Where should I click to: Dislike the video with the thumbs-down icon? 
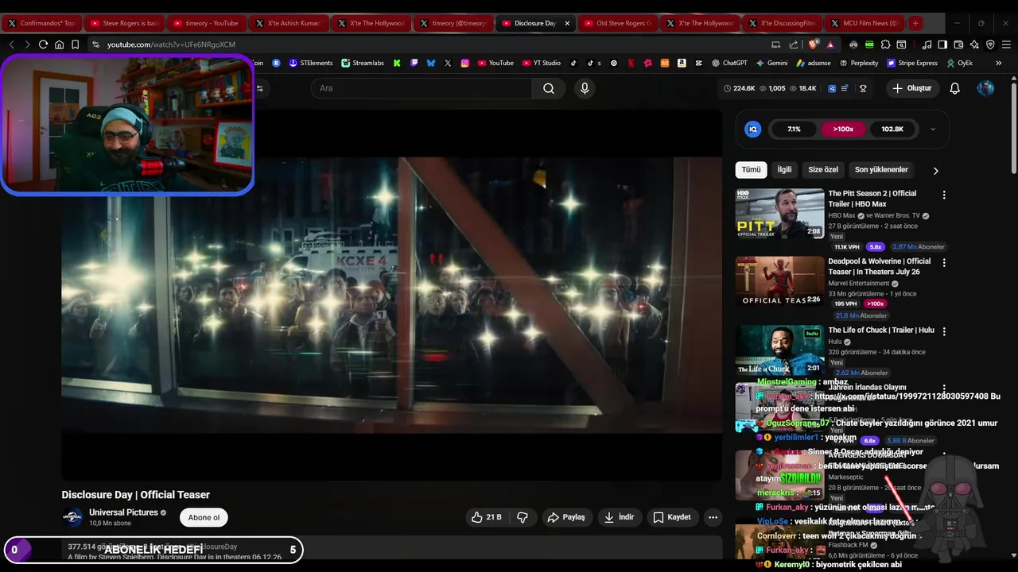[x=523, y=517]
